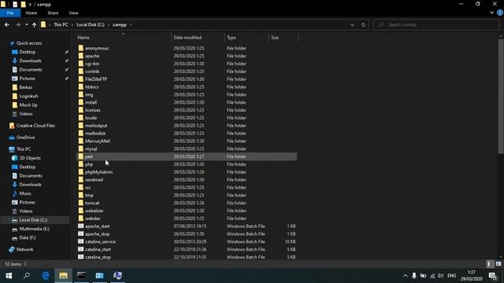The image size is (504, 283).
Task: Open the Share ribbon tab
Action: (53, 13)
